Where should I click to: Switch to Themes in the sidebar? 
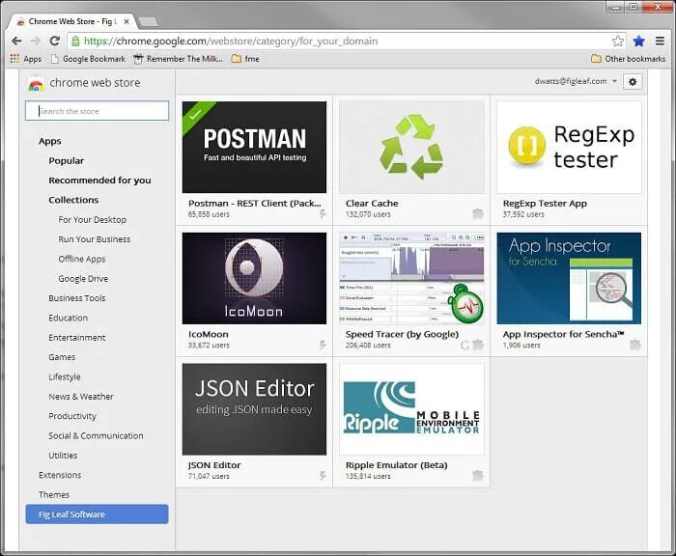[54, 494]
